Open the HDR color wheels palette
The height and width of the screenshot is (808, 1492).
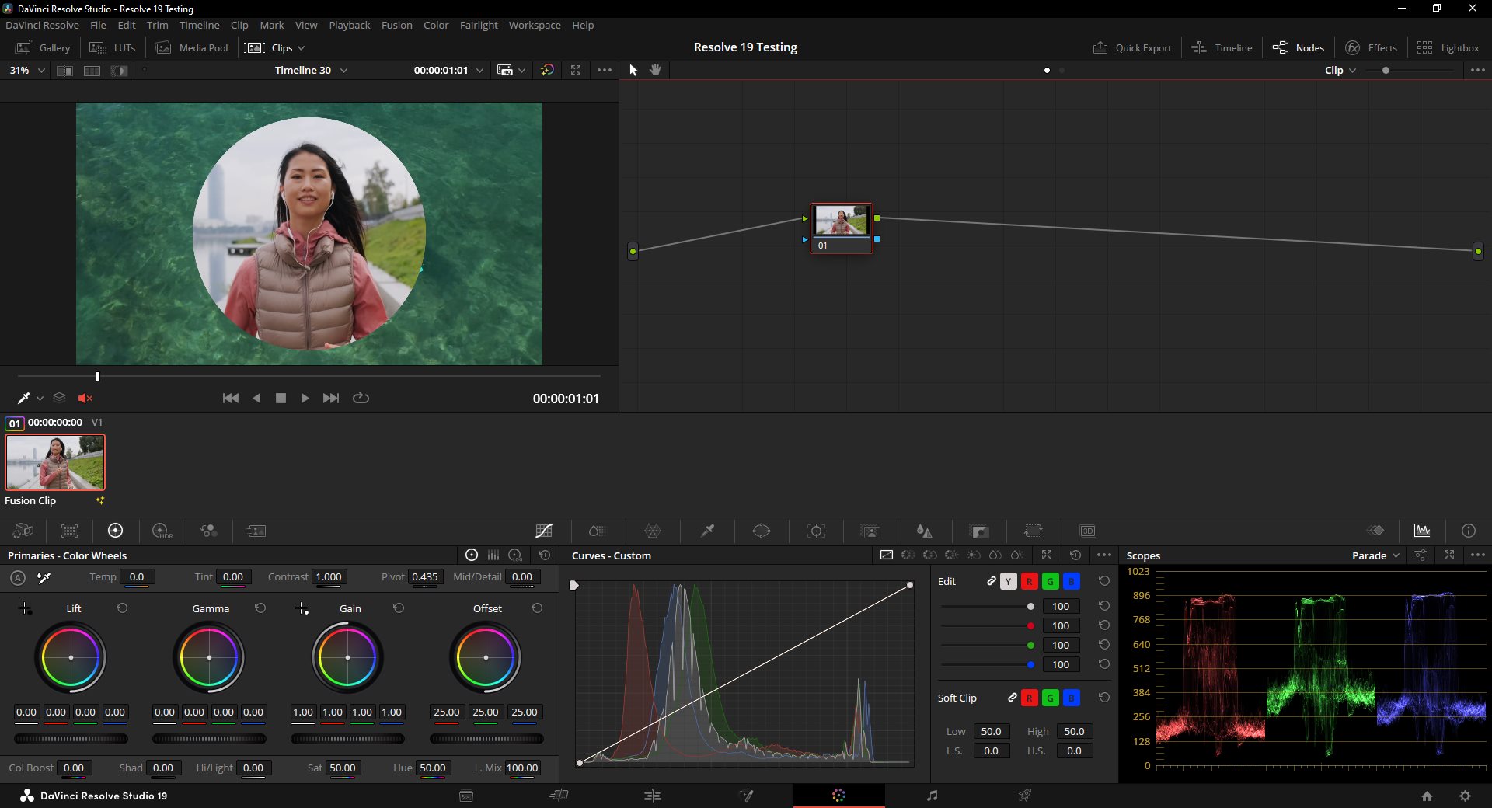pos(162,531)
